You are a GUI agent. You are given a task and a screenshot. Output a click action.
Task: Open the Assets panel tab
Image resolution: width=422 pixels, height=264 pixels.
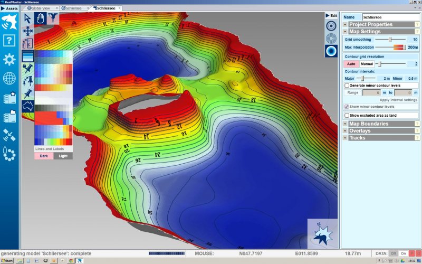(x=10, y=8)
